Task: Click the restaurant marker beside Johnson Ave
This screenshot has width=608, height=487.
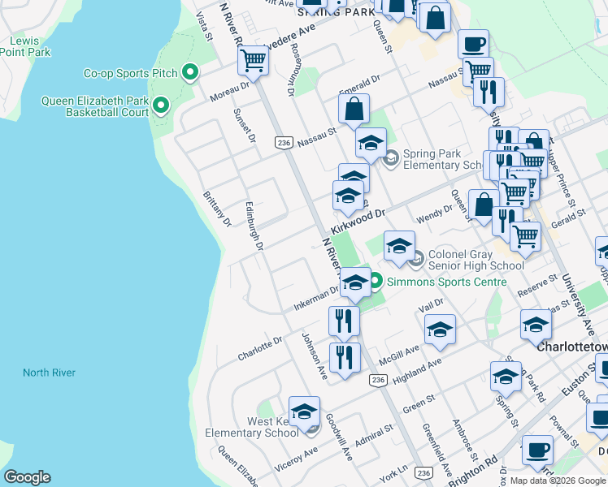Action: 345,358
